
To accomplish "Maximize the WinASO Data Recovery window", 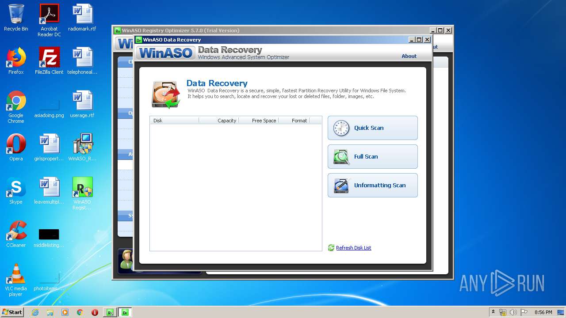I will click(419, 39).
